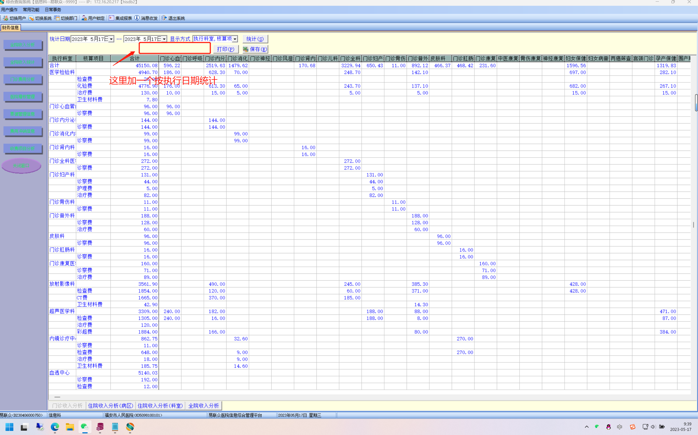
Task: Expand the start date dropdown
Action: point(111,39)
